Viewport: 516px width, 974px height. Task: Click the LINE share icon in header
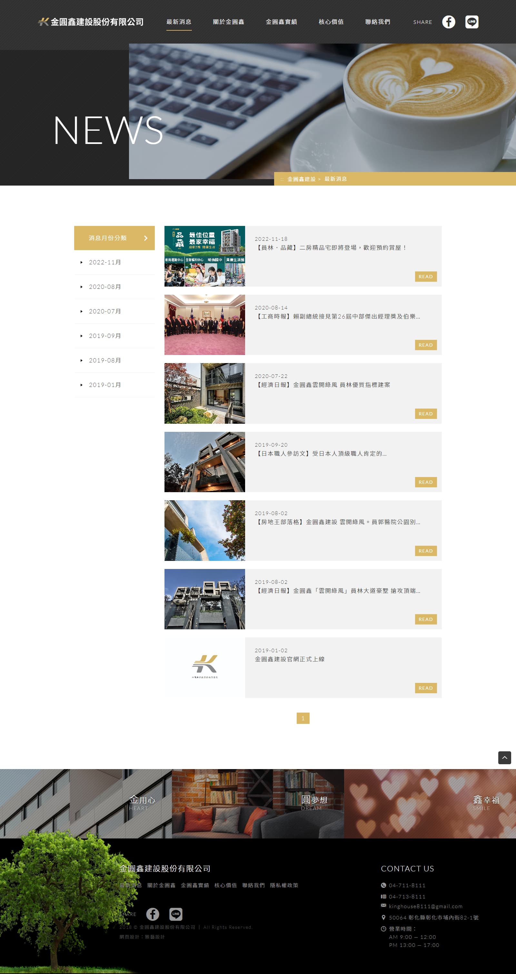coord(471,22)
